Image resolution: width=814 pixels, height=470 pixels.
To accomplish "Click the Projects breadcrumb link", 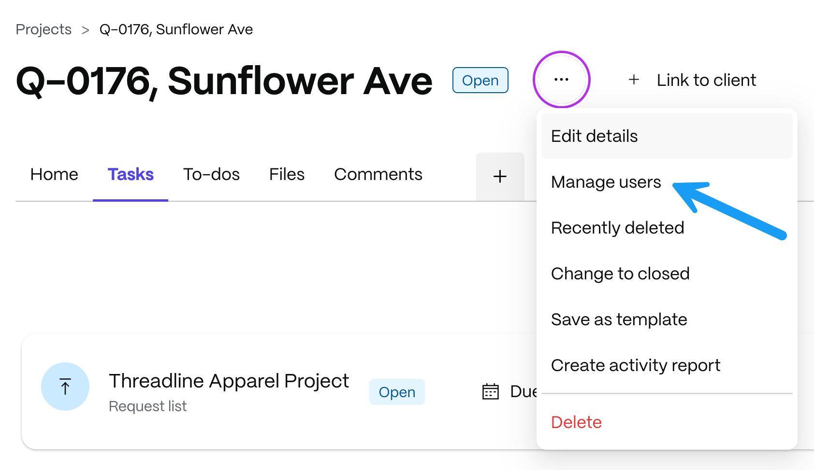I will 44,29.
